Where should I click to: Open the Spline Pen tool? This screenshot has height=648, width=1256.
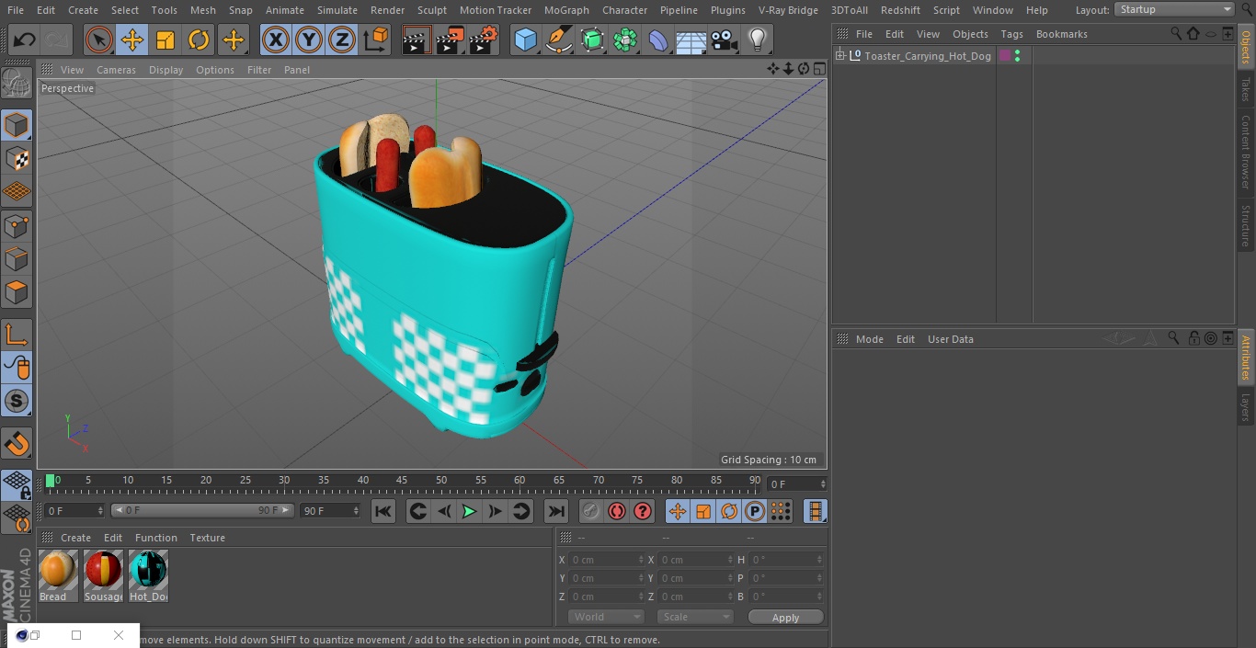tap(558, 40)
